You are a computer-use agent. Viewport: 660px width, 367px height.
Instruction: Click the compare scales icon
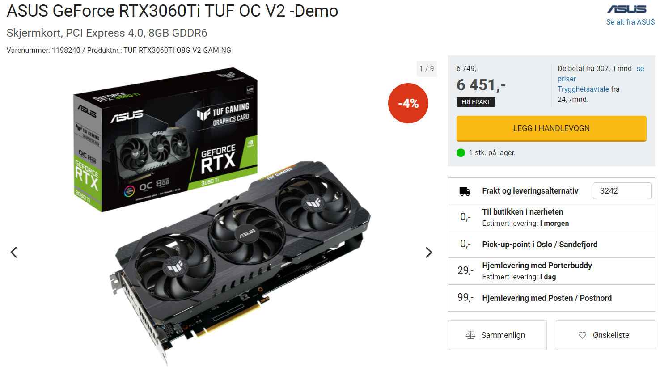[470, 335]
